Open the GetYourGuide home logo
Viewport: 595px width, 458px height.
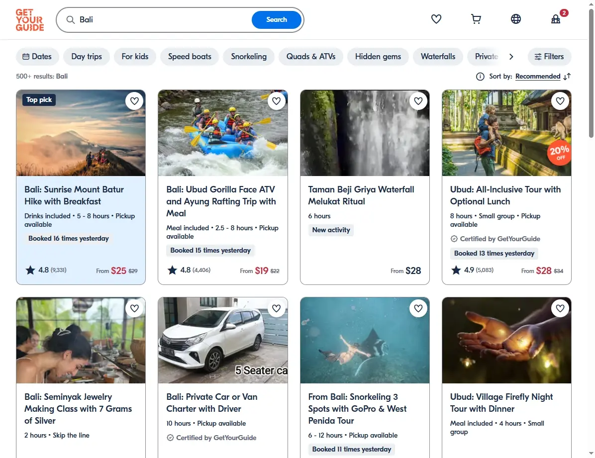coord(29,20)
